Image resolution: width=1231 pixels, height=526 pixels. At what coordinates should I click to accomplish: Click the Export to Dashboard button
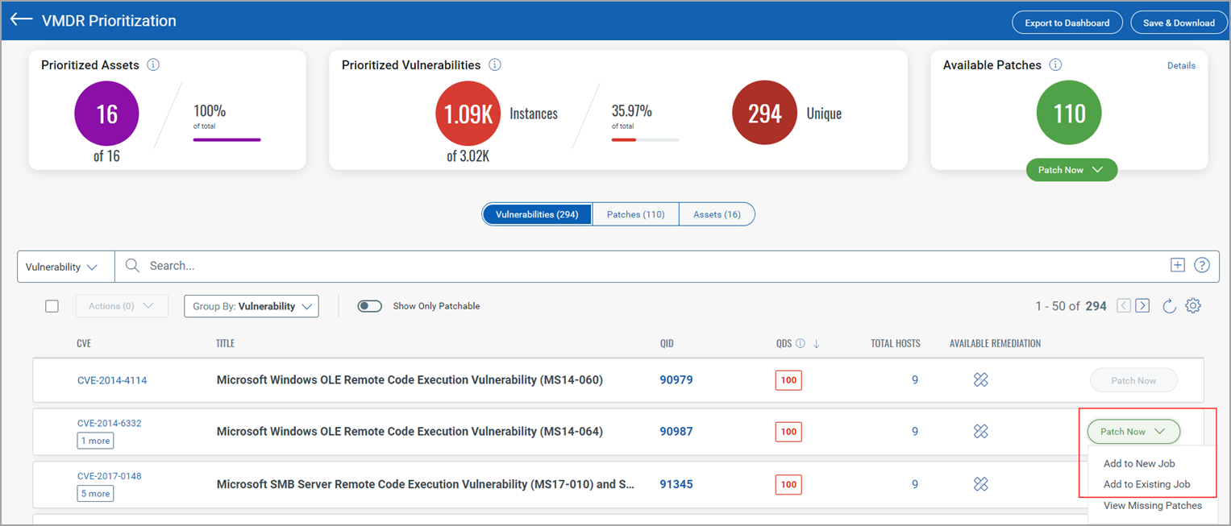pos(1067,22)
